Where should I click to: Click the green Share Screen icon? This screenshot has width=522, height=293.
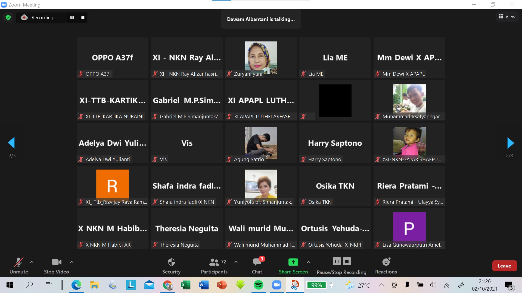click(293, 262)
